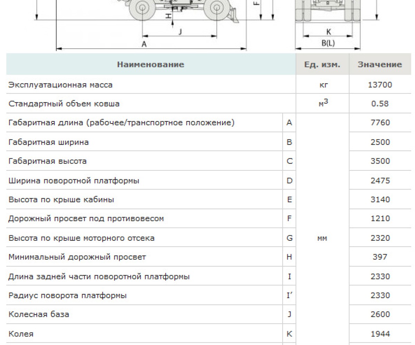Click the bucket volume value 0.58
This screenshot has height=345, width=415.
pos(380,104)
